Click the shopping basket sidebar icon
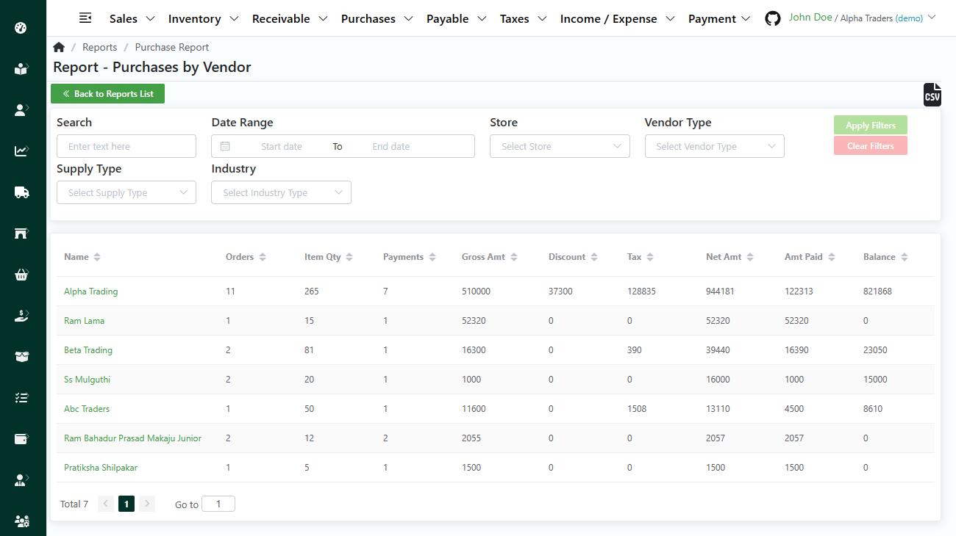This screenshot has height=536, width=956. (21, 275)
